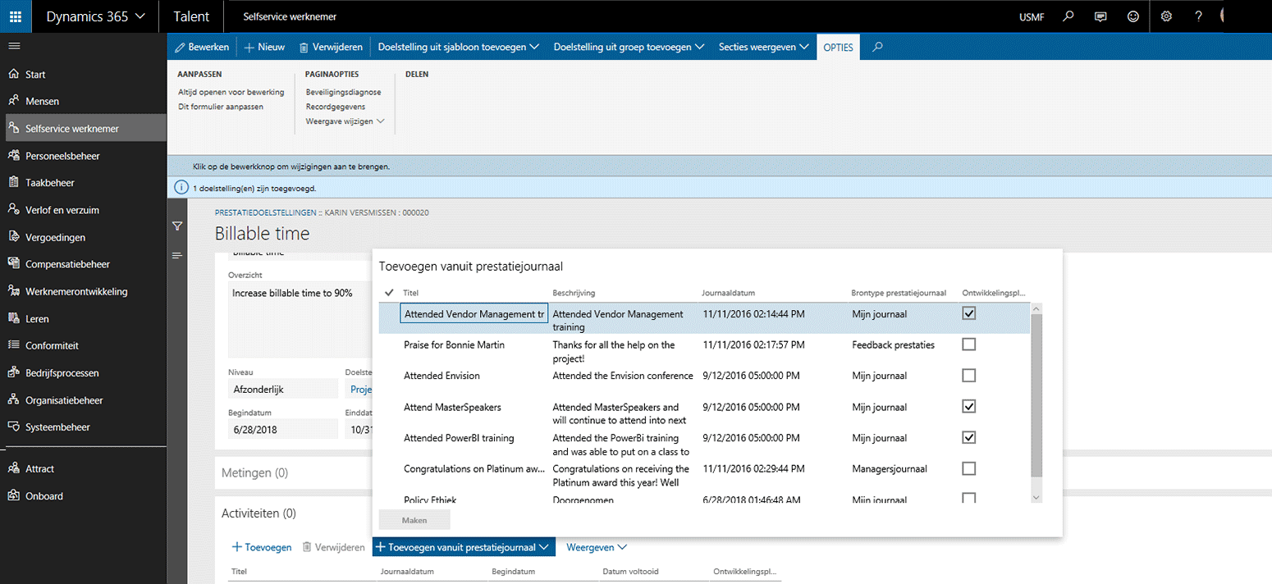The image size is (1272, 584).
Task: Click the Vergoedingen sidebar icon
Action: (x=13, y=236)
